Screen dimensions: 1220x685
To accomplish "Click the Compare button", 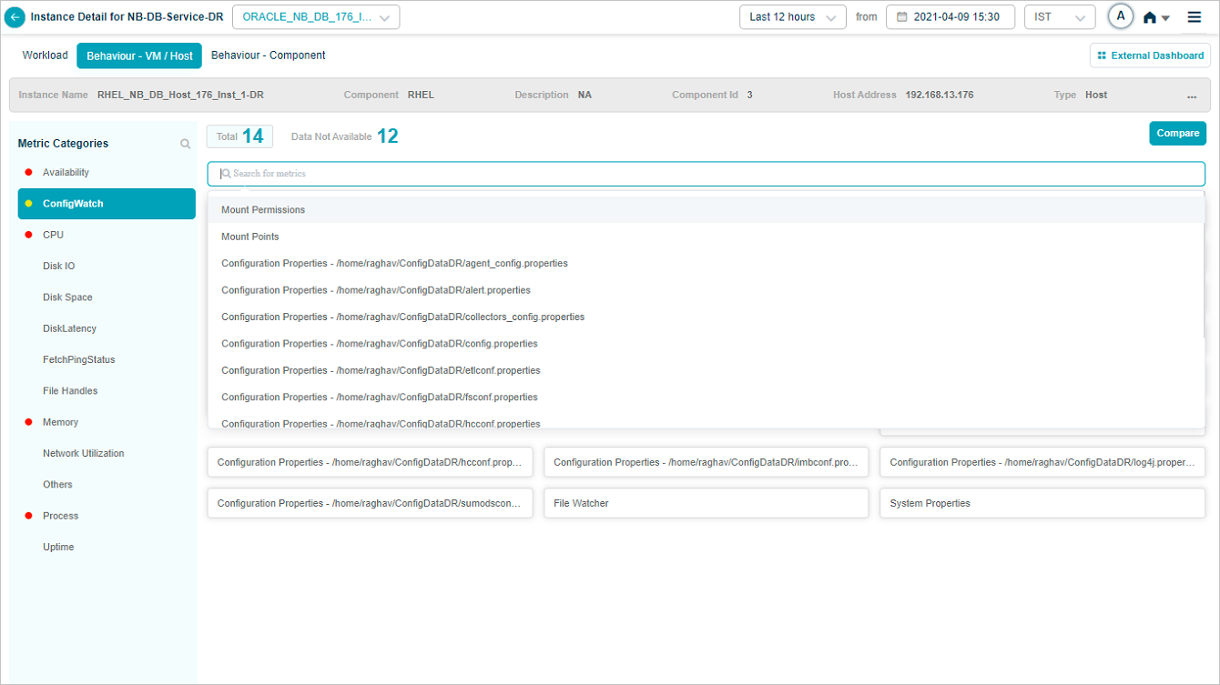I will (1177, 134).
